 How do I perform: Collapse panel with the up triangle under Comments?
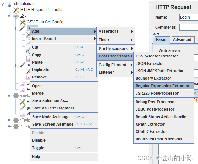pos(154,34)
